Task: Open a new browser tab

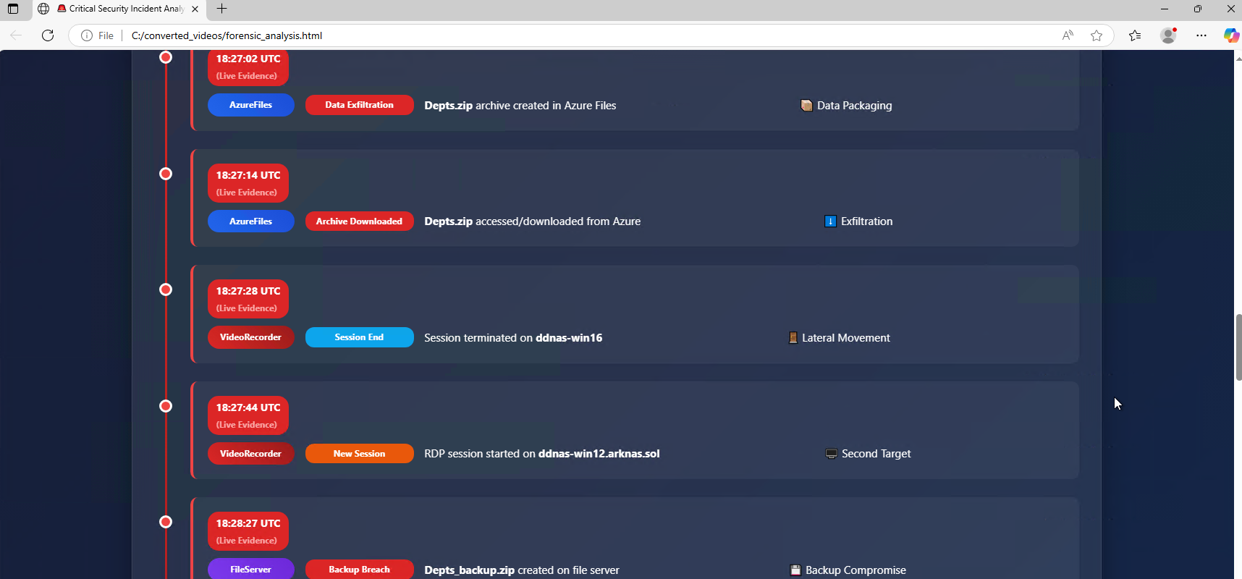Action: pos(221,9)
